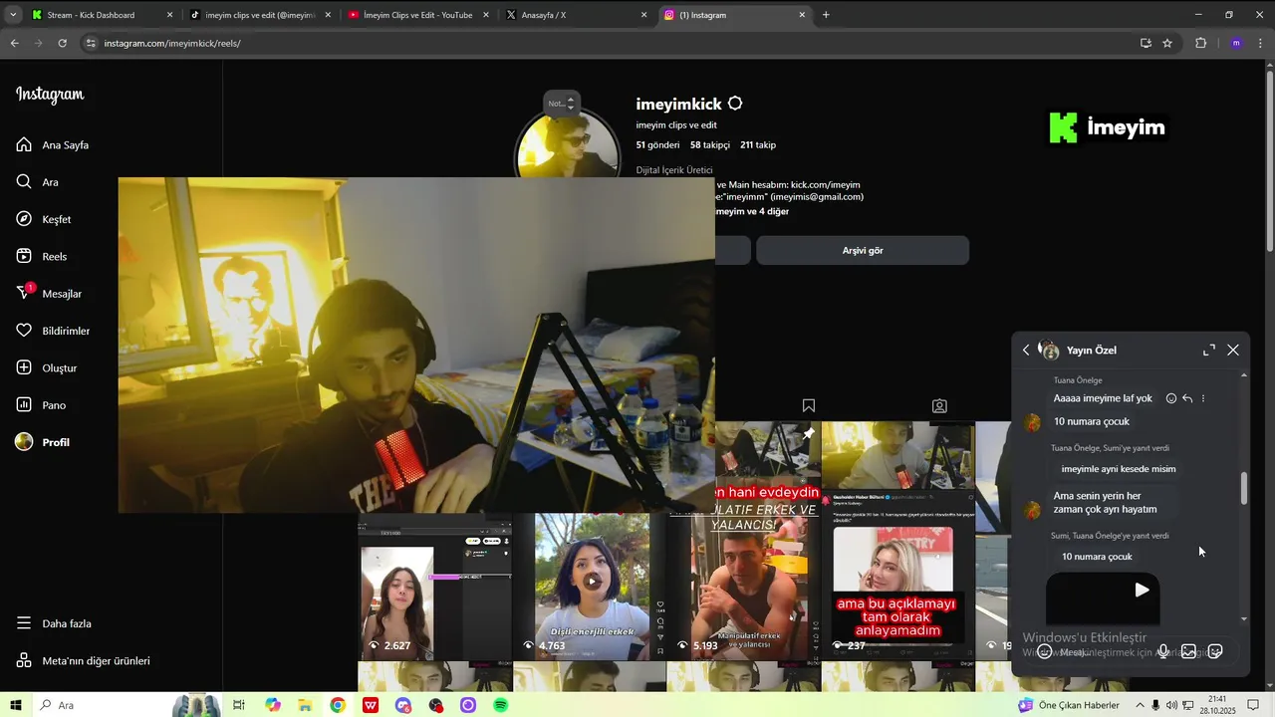Switch to the tagged photos tab on profile
Image resolution: width=1275 pixels, height=717 pixels.
939,406
